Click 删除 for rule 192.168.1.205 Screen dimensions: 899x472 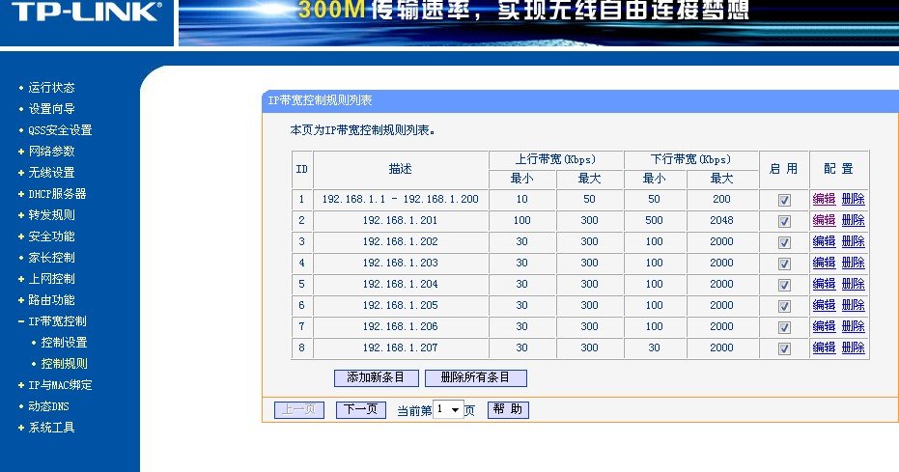[x=854, y=305]
